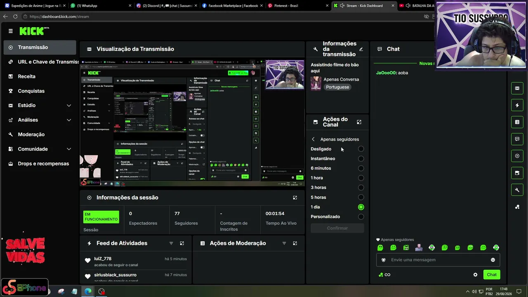Click the three-dots icon in right sidebar
This screenshot has height=297, width=528.
517,207
